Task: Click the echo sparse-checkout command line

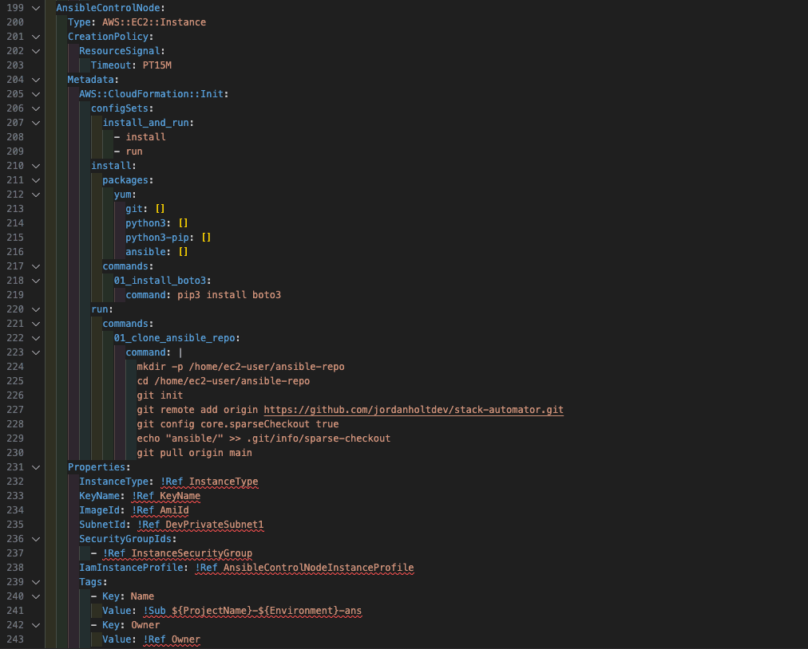Action: (x=263, y=439)
